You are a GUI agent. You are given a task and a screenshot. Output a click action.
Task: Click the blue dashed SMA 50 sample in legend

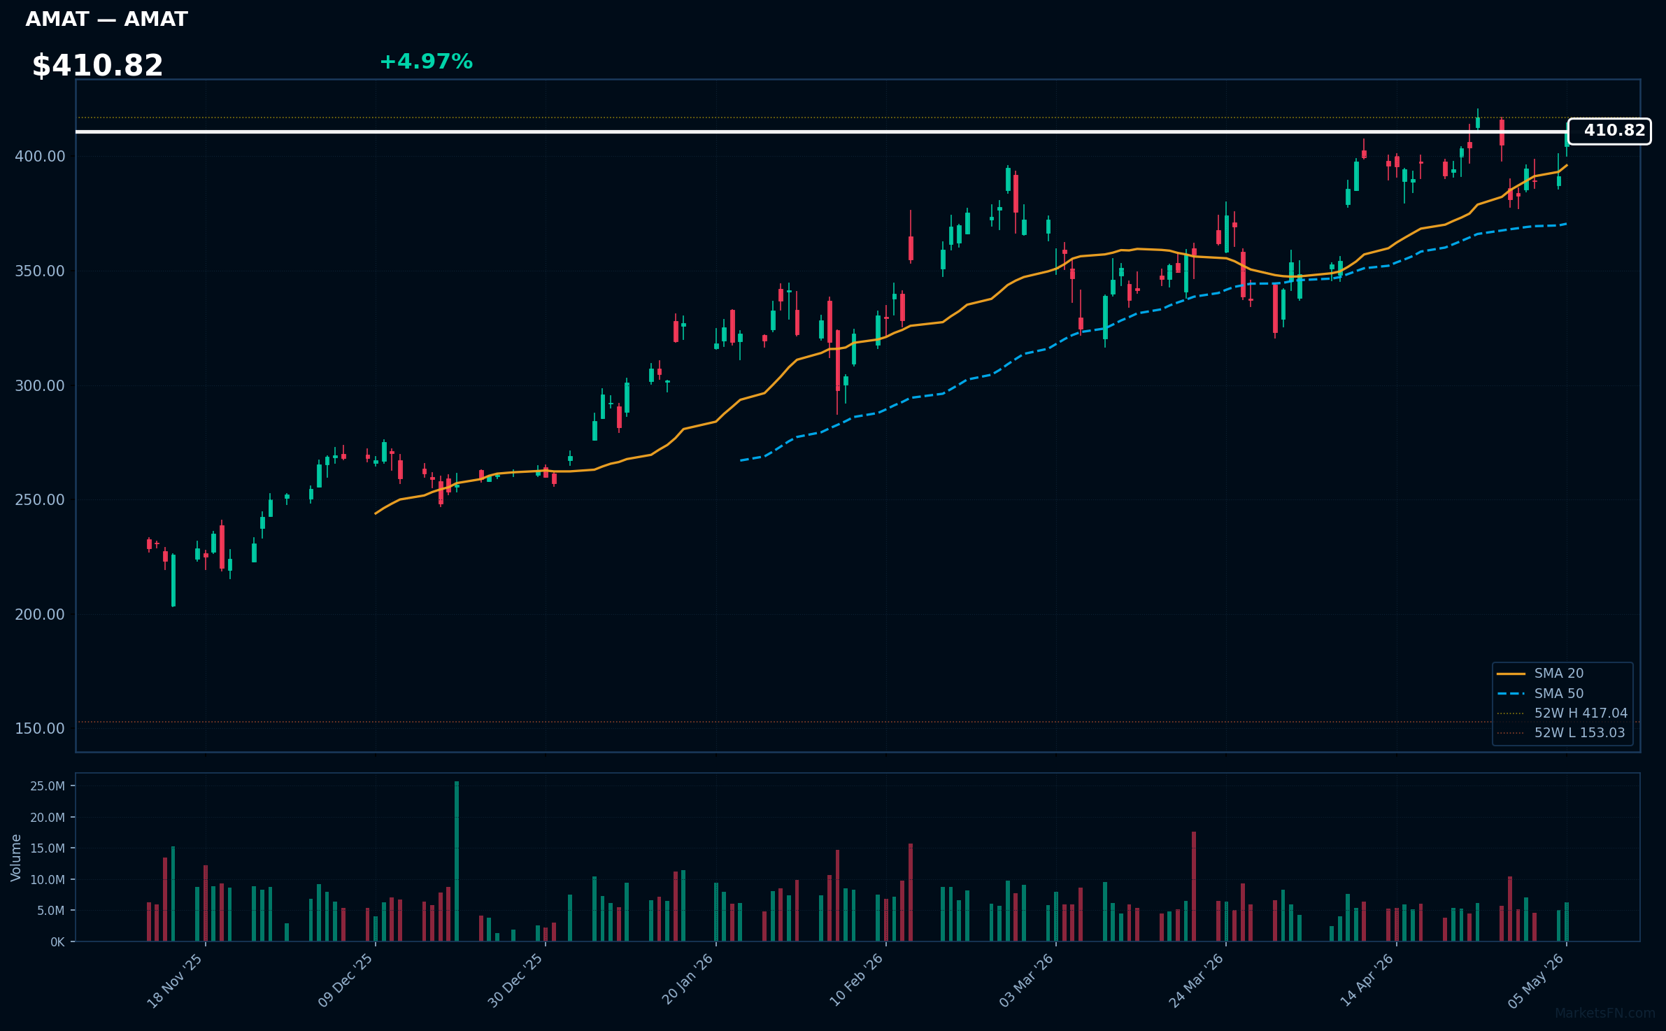point(1511,694)
